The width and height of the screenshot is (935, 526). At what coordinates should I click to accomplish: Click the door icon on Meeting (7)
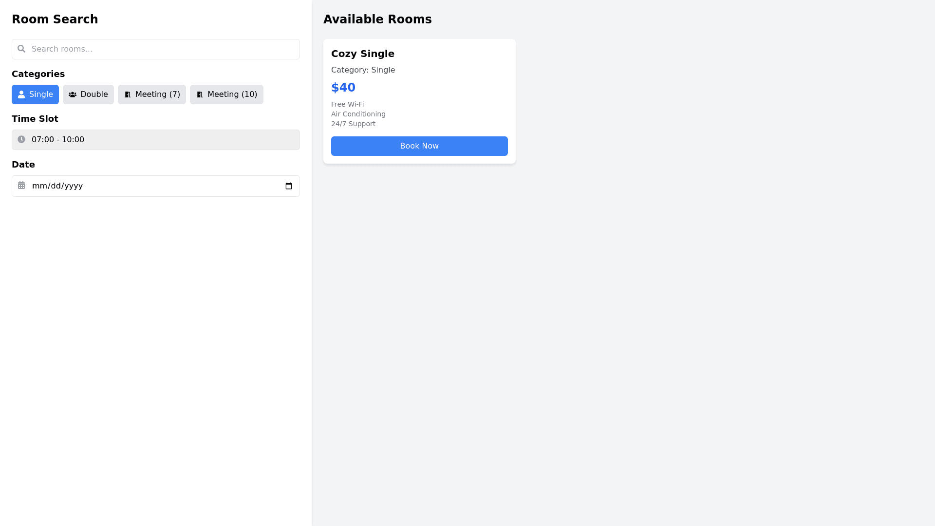(x=128, y=94)
